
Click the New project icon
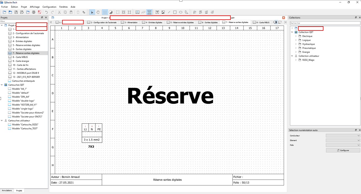click(x=4, y=12)
